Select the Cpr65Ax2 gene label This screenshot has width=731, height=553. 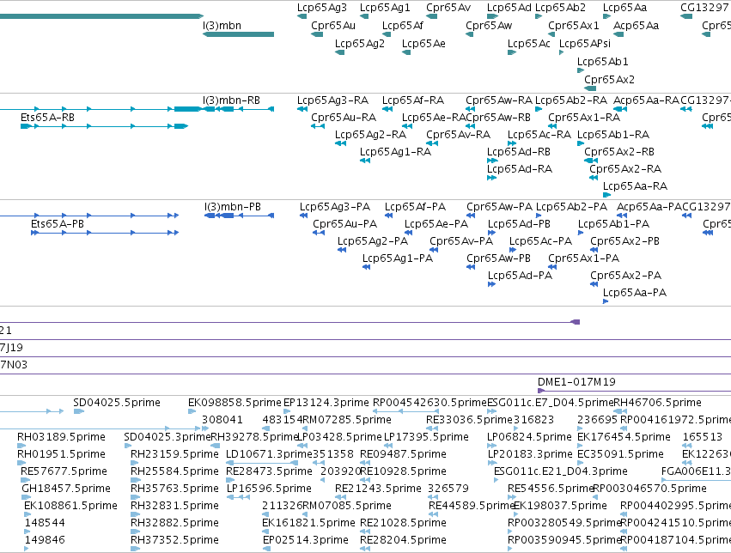[x=609, y=80]
